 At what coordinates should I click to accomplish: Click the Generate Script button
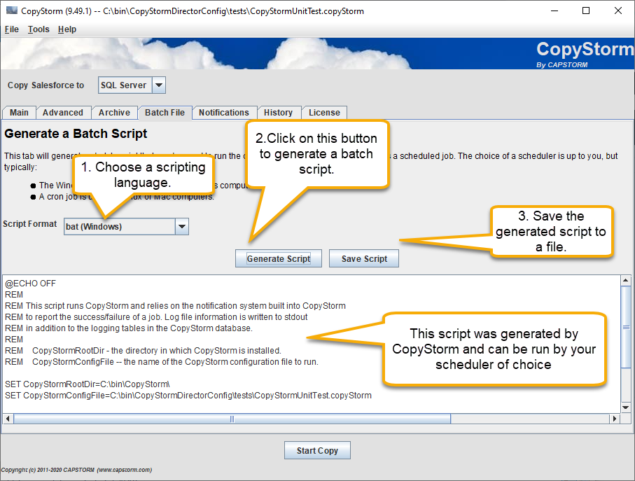(279, 259)
